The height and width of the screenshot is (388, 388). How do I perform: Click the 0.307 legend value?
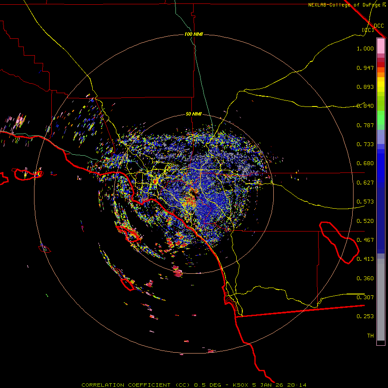[365, 297]
